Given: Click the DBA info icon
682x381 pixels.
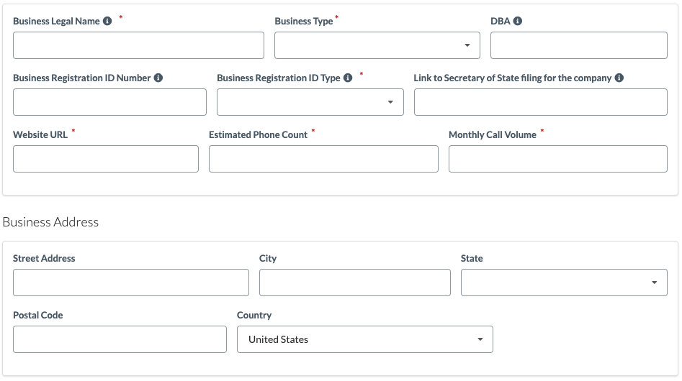Looking at the screenshot, I should pos(518,21).
